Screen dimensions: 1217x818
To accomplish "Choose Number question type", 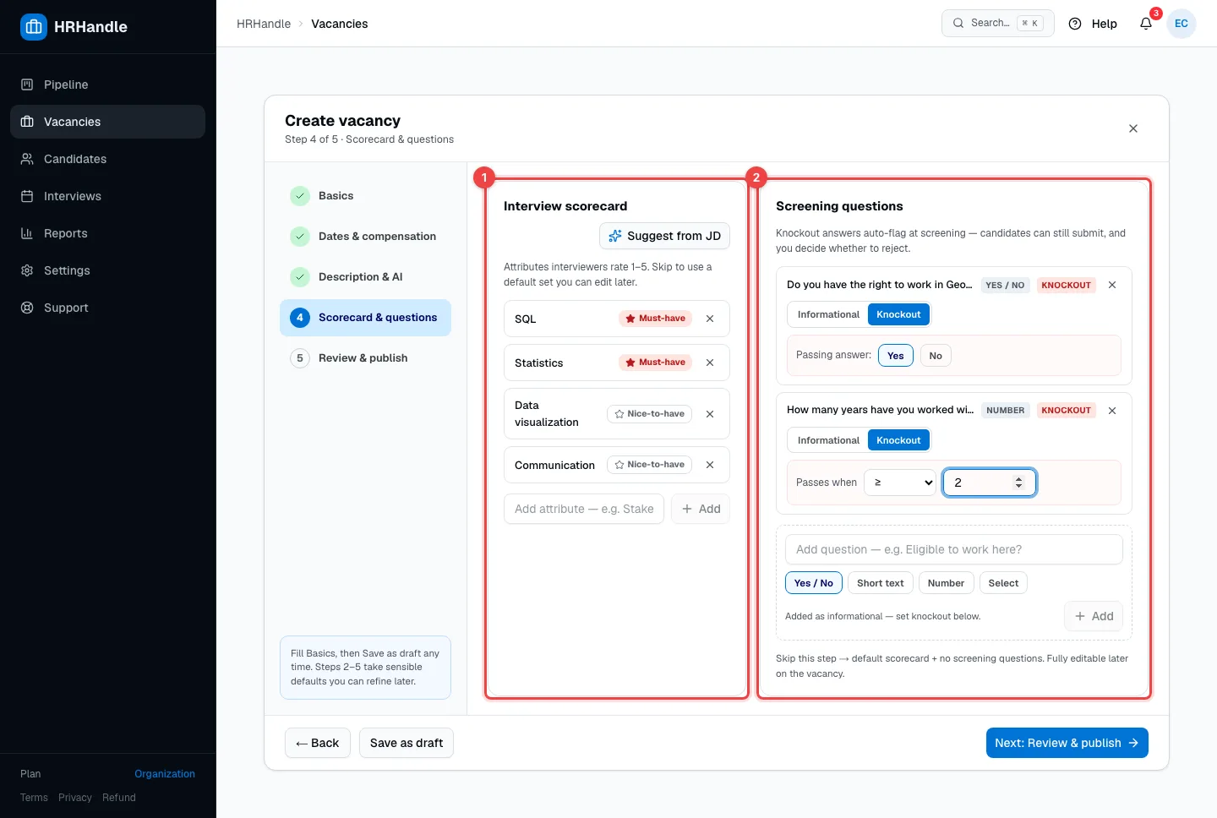I will pyautogui.click(x=946, y=583).
